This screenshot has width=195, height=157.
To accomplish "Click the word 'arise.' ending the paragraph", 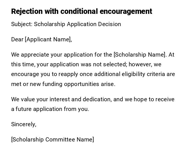I will point(108,84).
